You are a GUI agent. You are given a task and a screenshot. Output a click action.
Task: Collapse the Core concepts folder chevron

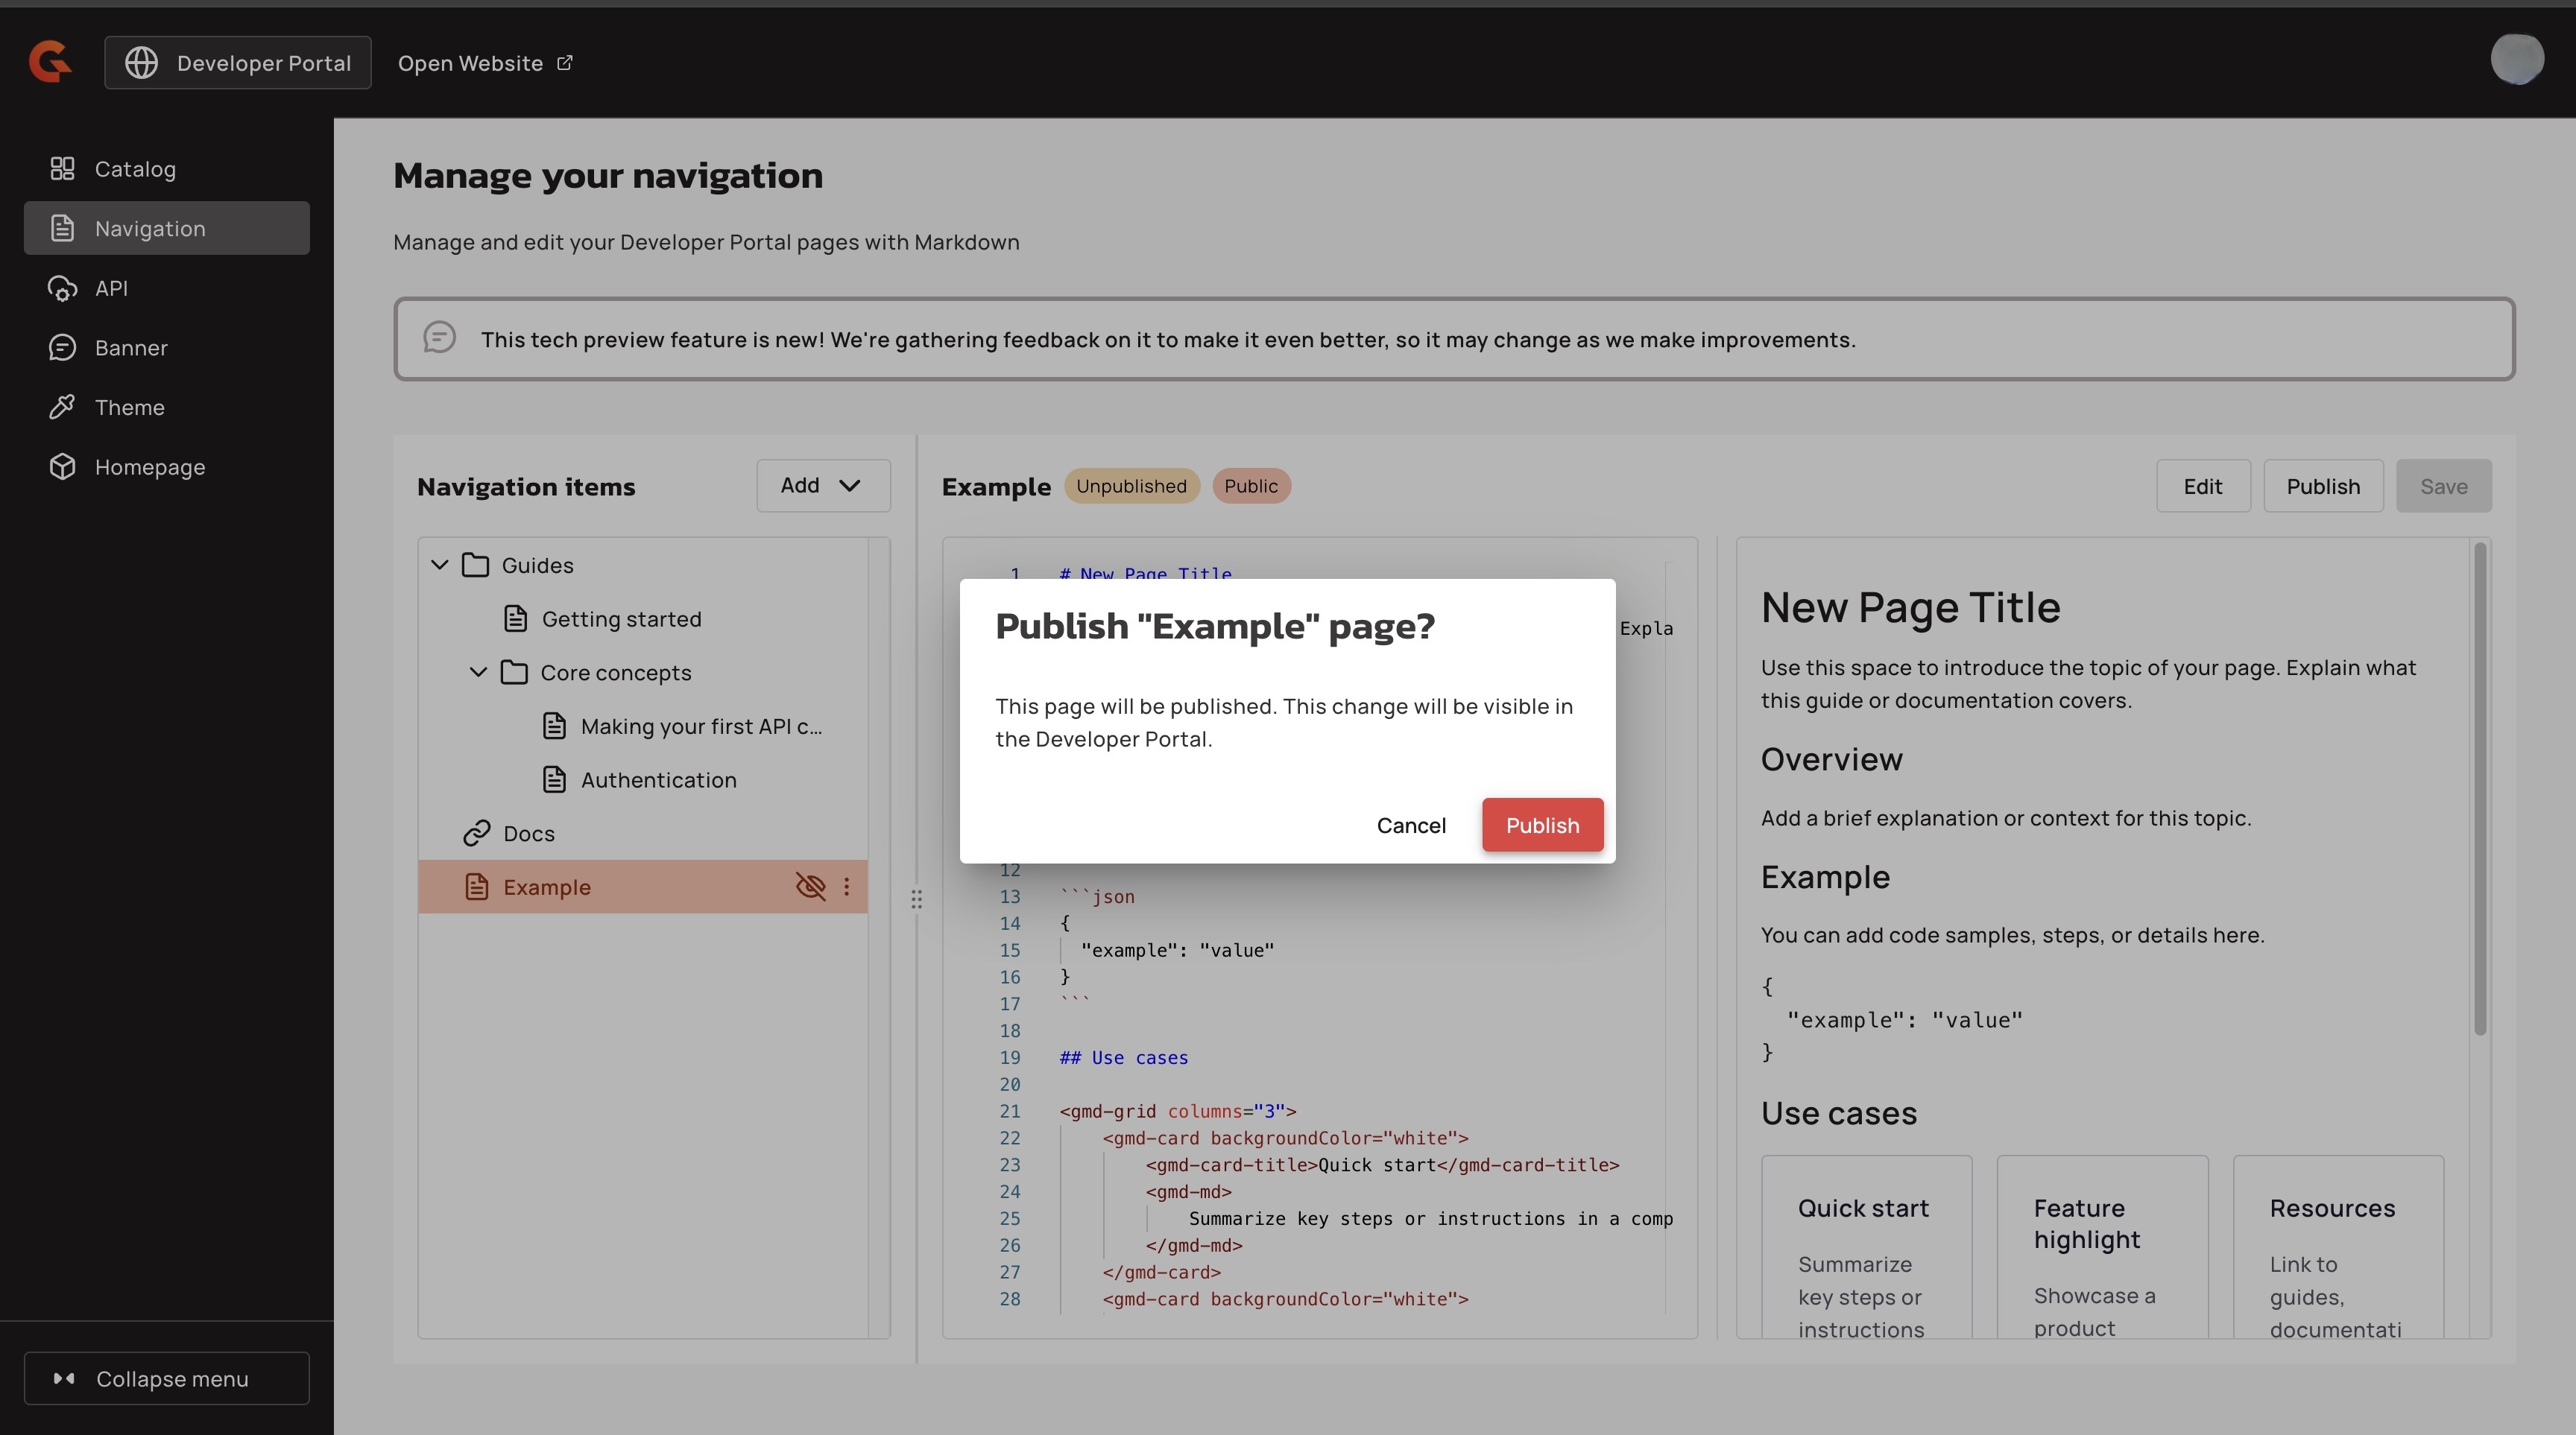(x=478, y=673)
